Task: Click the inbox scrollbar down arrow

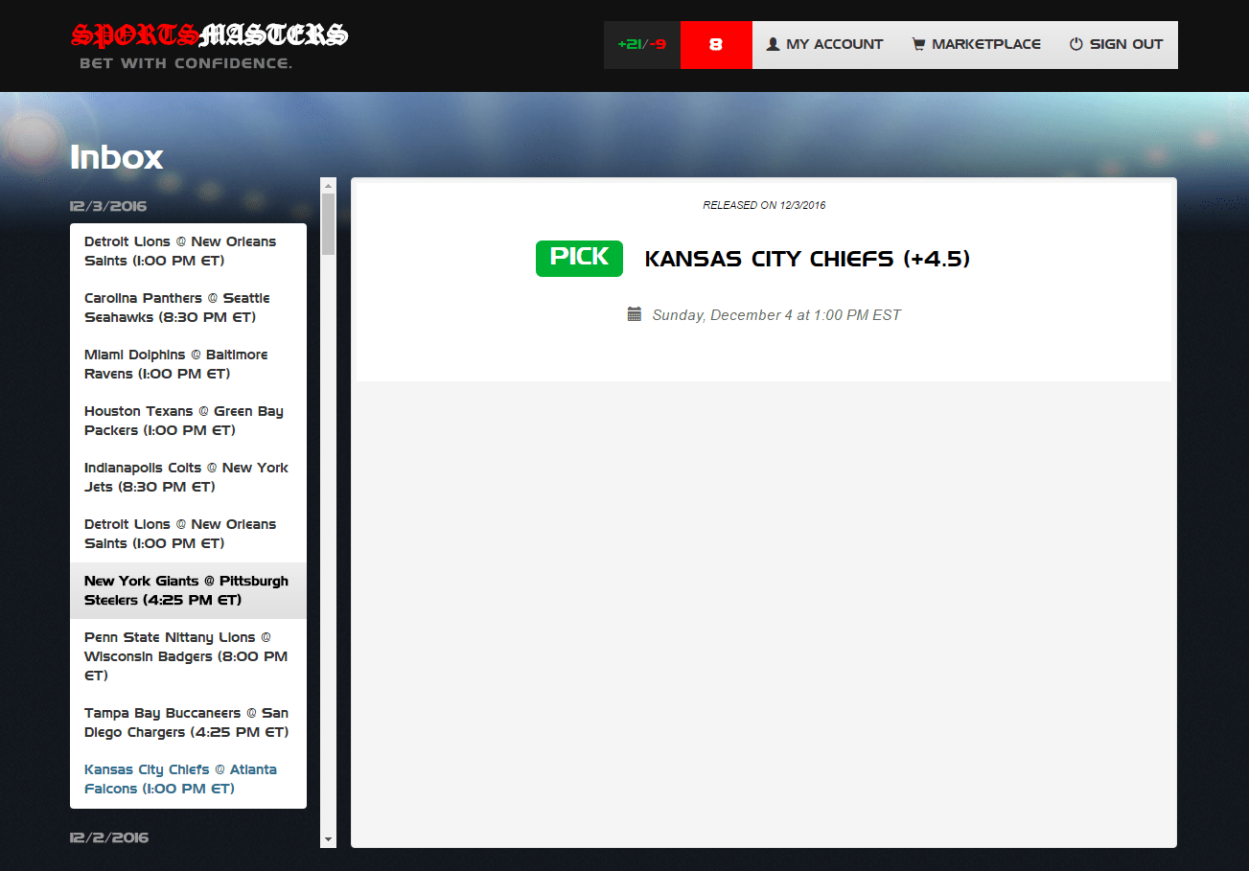Action: click(x=329, y=840)
